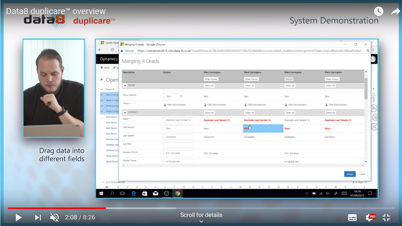Click the merge table scrollbar up arrow
This screenshot has width=402, height=226.
[366, 72]
